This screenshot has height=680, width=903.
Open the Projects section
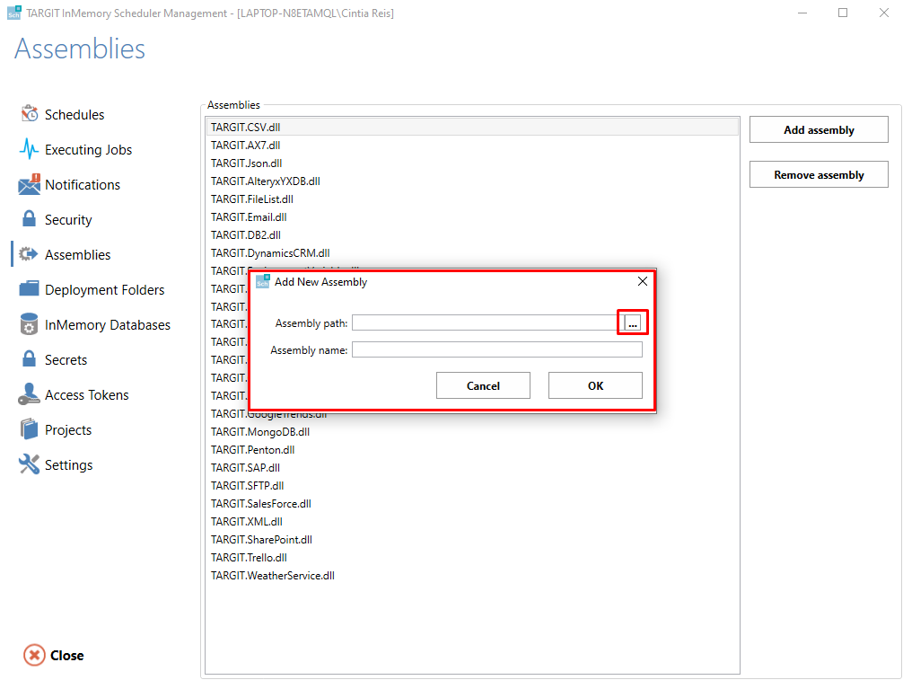point(68,430)
